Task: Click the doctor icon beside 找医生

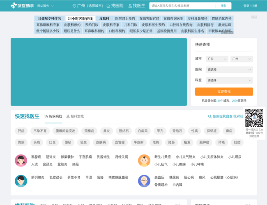Action: (x=130, y=6)
